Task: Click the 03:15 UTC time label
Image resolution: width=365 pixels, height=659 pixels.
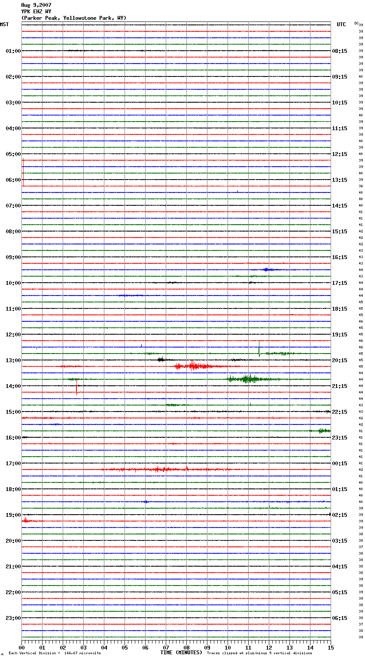Action: pos(340,541)
